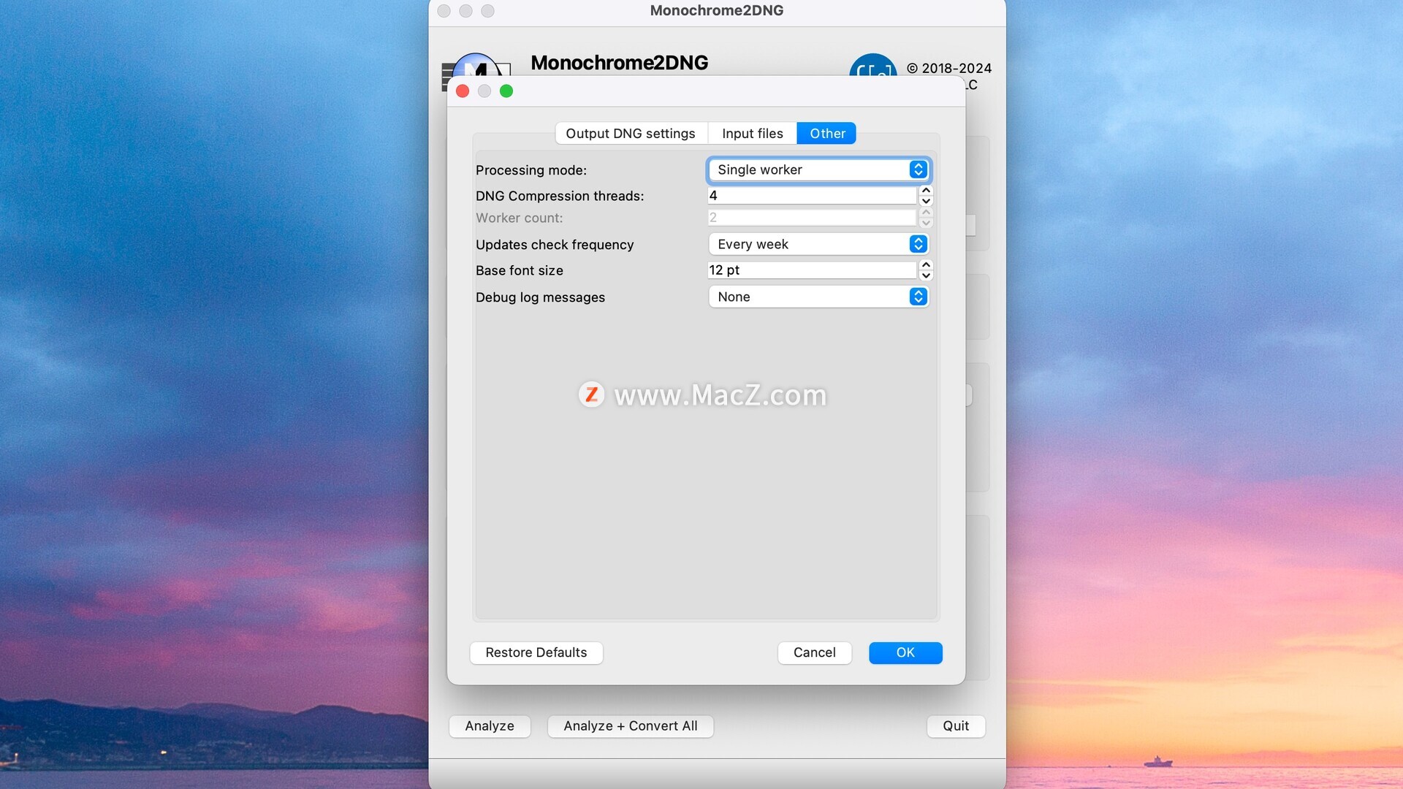Screen dimensions: 1403x789
Task: Decrease DNG Compression threads value
Action: coord(926,201)
